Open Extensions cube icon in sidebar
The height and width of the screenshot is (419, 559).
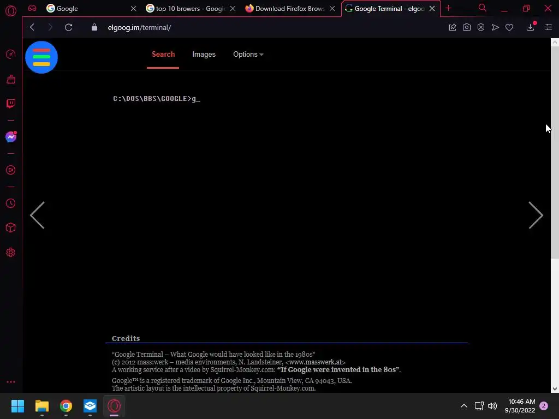tap(11, 228)
